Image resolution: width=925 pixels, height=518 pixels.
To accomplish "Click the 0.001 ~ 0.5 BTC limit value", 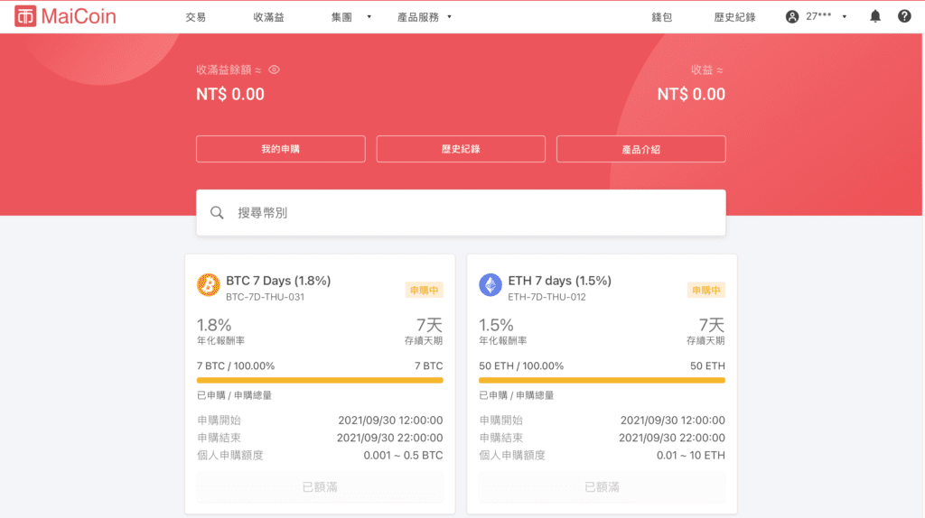I will [403, 456].
